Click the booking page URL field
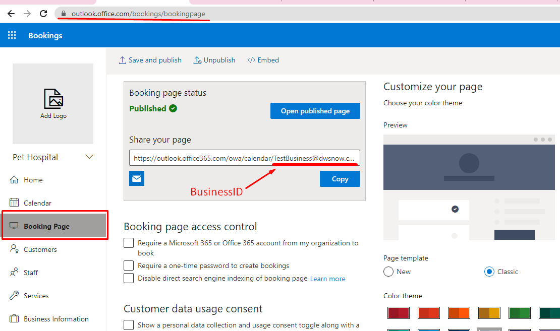The height and width of the screenshot is (331, 560). (245, 158)
